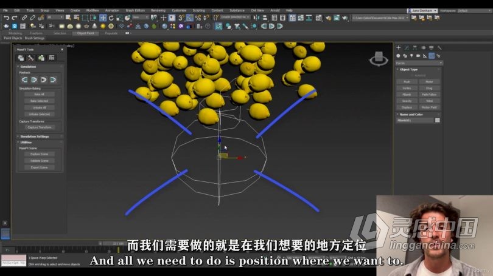
Task: Click the Export Scene button
Action: coord(40,167)
